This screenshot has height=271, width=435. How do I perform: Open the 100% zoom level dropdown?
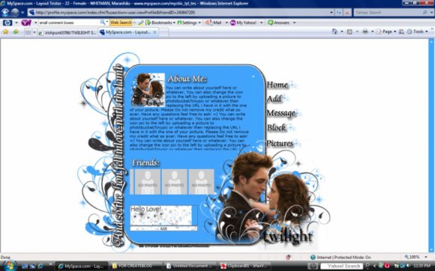[x=426, y=258]
